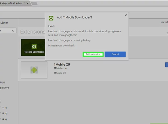Choose the second '& up' rating filter
168x124 pixels.
click(5, 113)
